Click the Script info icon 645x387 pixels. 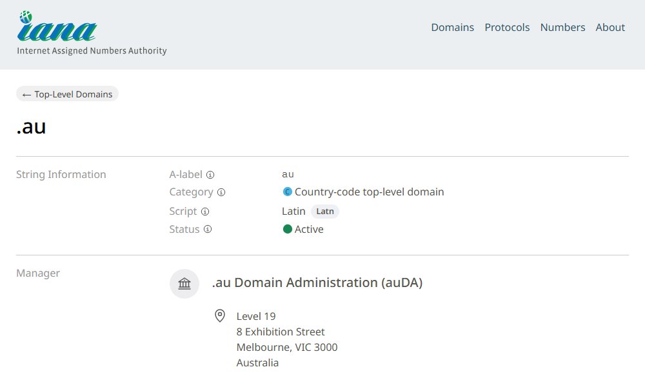click(x=205, y=212)
